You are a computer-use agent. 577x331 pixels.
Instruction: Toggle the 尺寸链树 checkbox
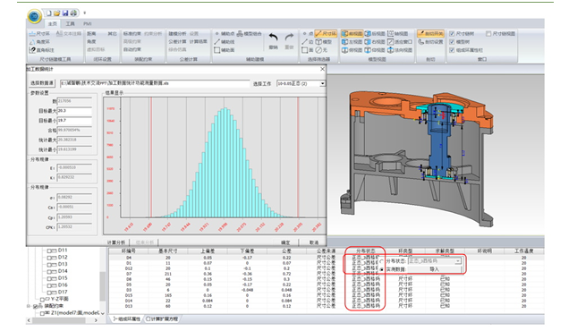(x=452, y=33)
